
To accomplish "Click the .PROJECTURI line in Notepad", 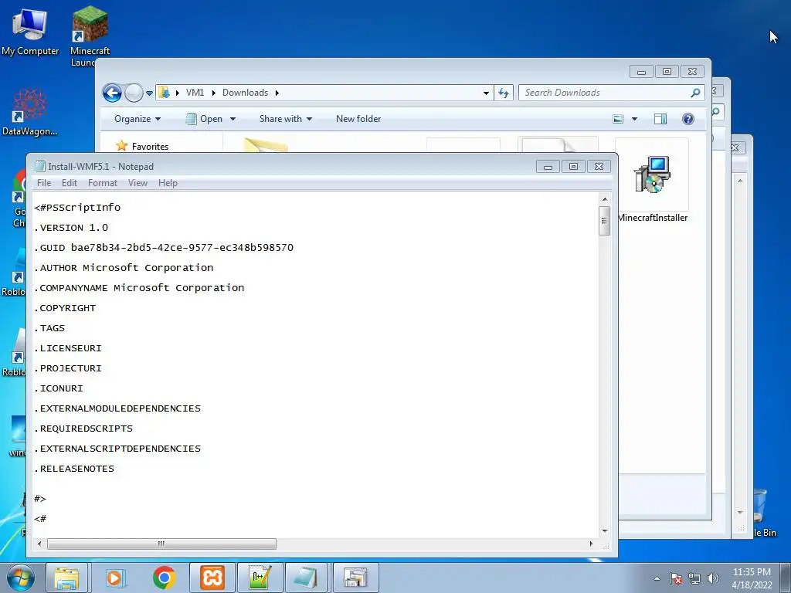I will tap(68, 368).
